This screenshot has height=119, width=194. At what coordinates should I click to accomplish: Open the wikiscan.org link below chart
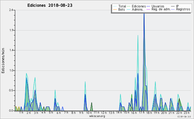tap(97, 116)
